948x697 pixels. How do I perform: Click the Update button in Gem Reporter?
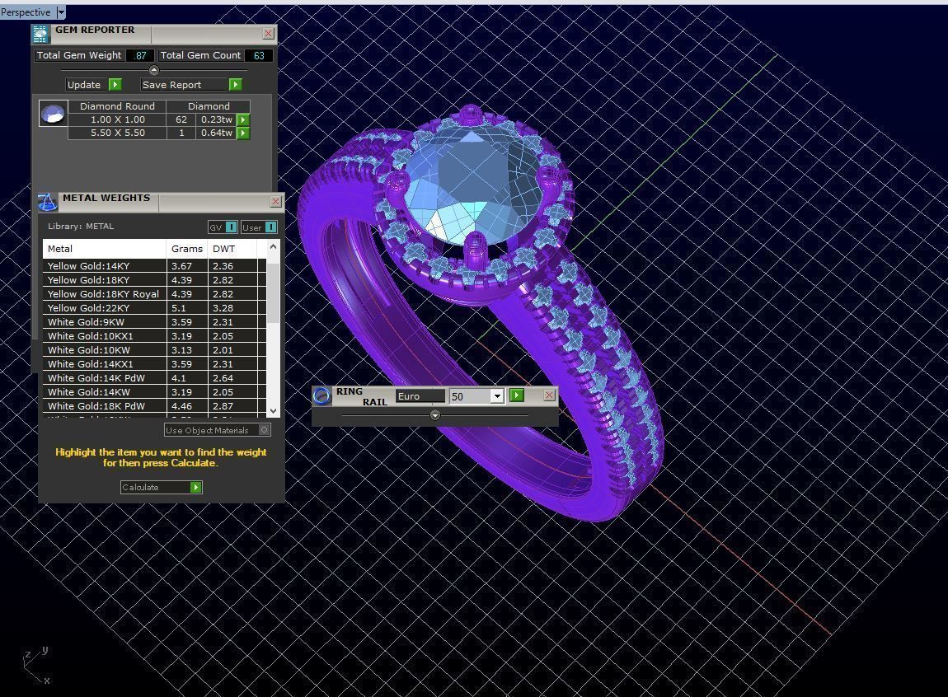click(84, 85)
